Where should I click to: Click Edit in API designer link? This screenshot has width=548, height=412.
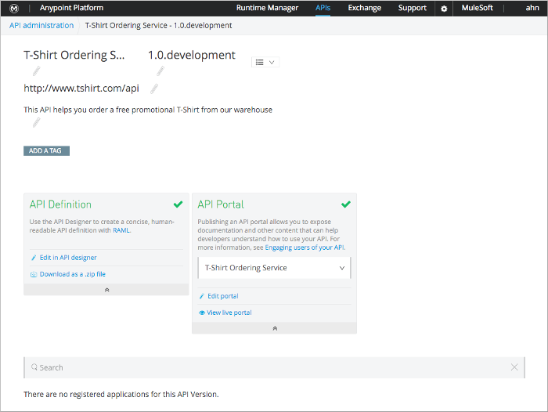click(68, 258)
